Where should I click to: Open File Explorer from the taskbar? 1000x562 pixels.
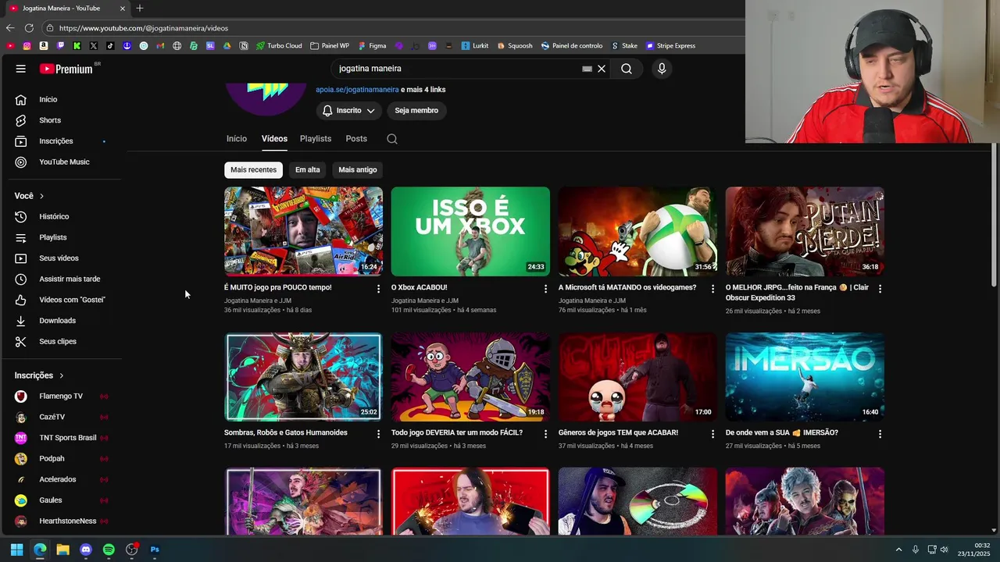(x=62, y=550)
